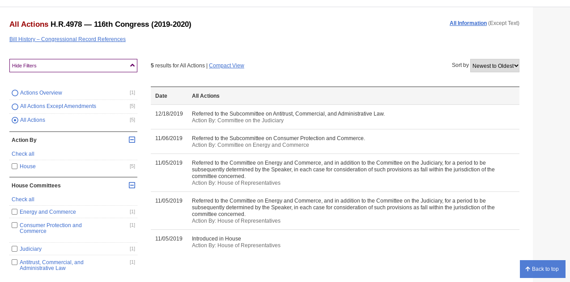Check the House filter checkbox
The image size is (570, 282).
[15, 166]
